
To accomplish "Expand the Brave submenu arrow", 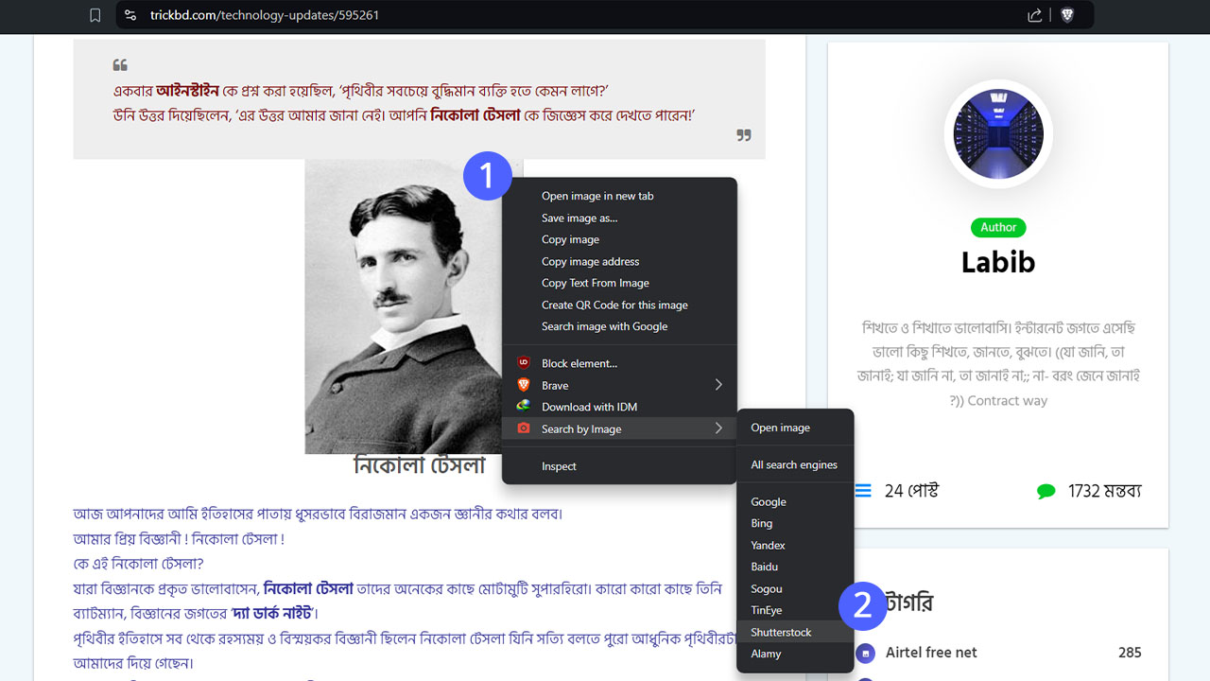I will (x=718, y=385).
